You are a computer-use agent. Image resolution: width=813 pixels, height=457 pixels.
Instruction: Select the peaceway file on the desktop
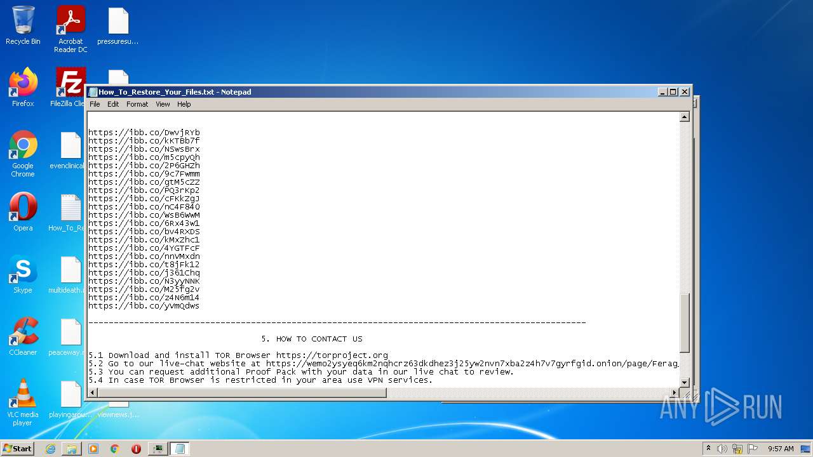(71, 336)
